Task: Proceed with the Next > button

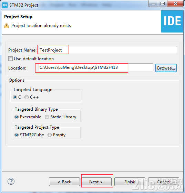Action: click(x=96, y=182)
